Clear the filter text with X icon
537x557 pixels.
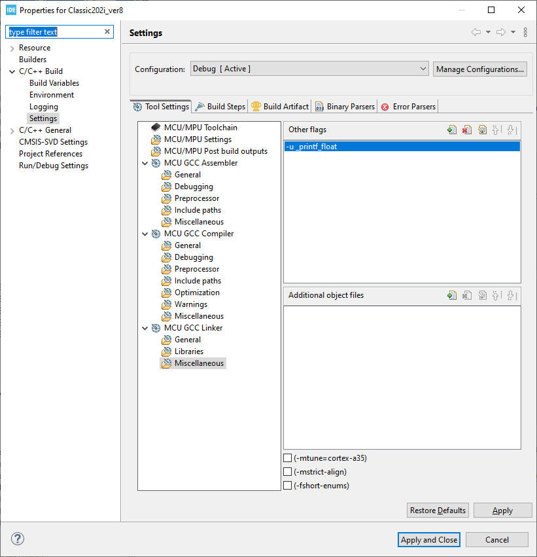(107, 32)
